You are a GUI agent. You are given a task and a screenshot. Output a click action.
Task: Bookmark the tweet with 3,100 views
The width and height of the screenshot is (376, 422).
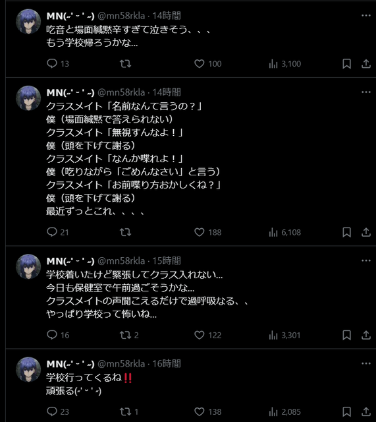tap(346, 63)
